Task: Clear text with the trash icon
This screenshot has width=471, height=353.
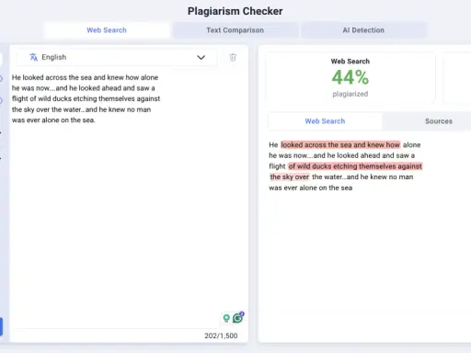Action: pos(233,57)
